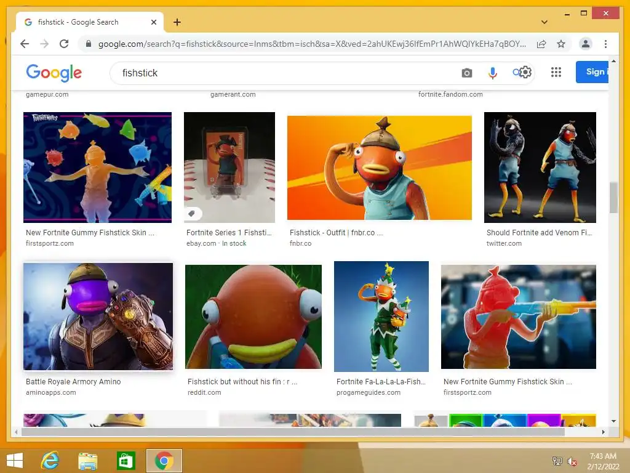Viewport: 630px width, 473px height.
Task: Click 'Should Fortnite add Venom Fi...' title
Action: 539,232
